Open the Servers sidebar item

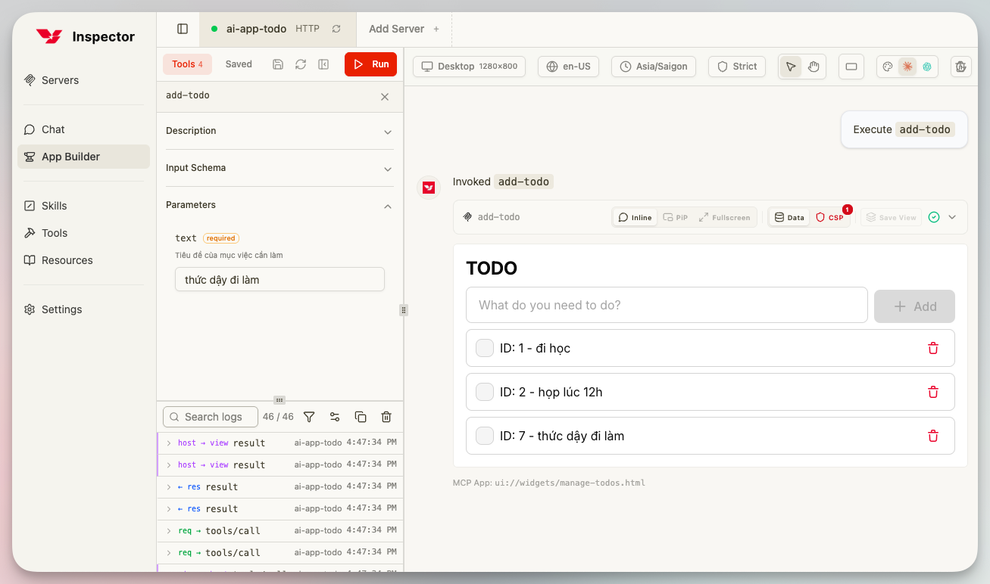83,80
